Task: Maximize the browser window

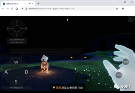Action: coord(125,2)
